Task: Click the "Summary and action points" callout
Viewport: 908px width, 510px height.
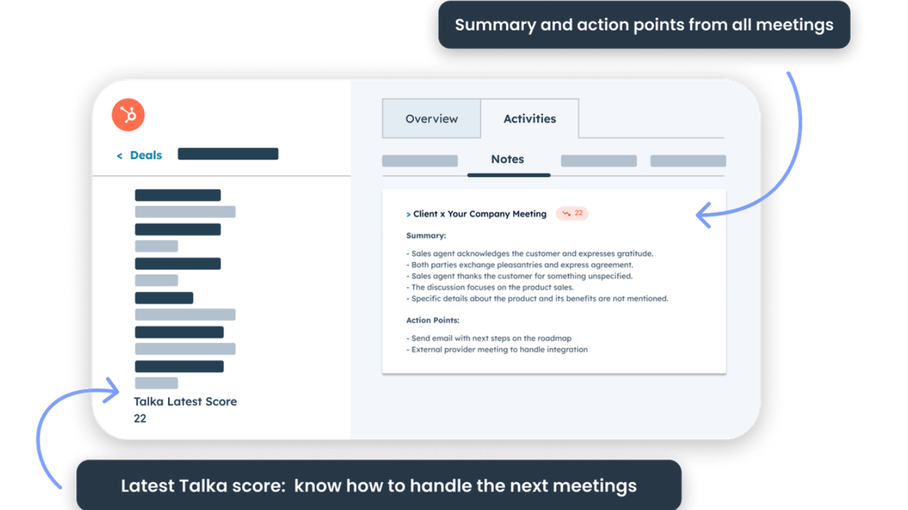Action: tap(644, 25)
